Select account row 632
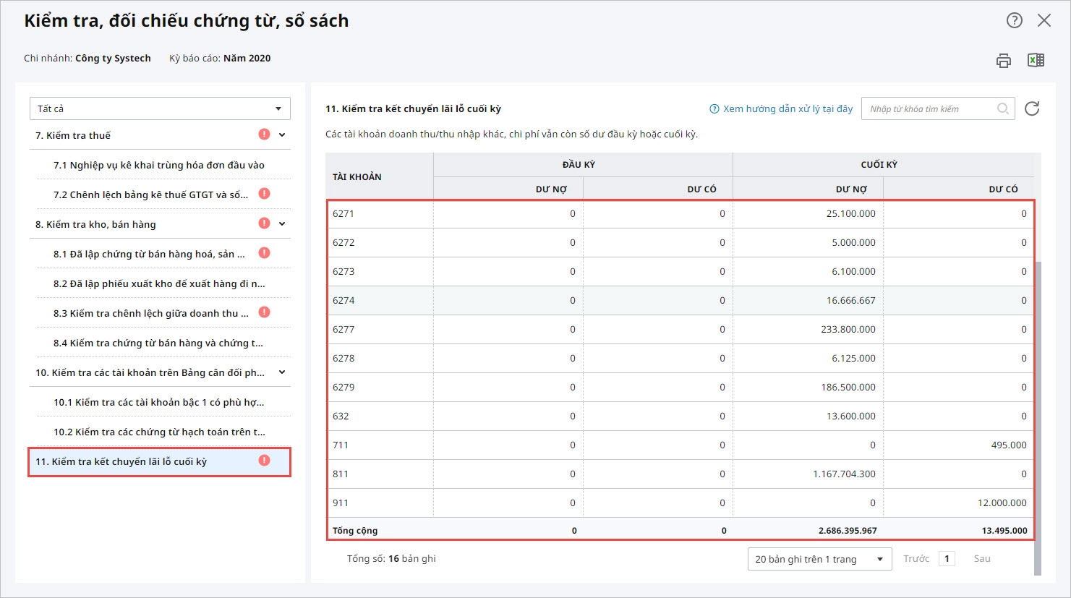1071x598 pixels. 680,416
